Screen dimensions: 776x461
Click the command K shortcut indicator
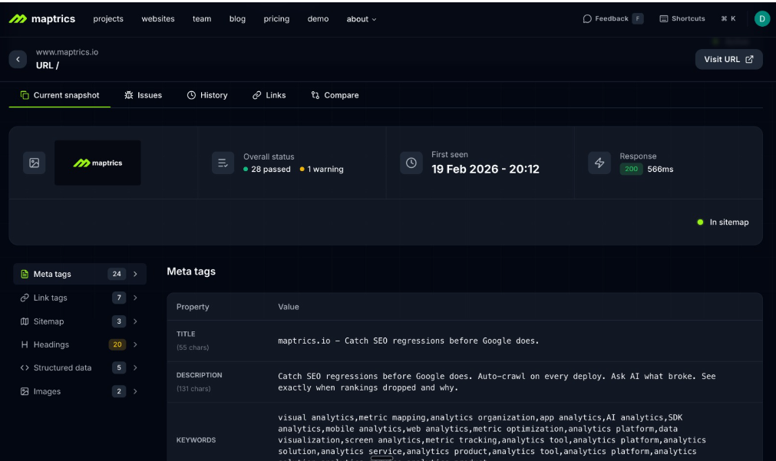pyautogui.click(x=728, y=19)
